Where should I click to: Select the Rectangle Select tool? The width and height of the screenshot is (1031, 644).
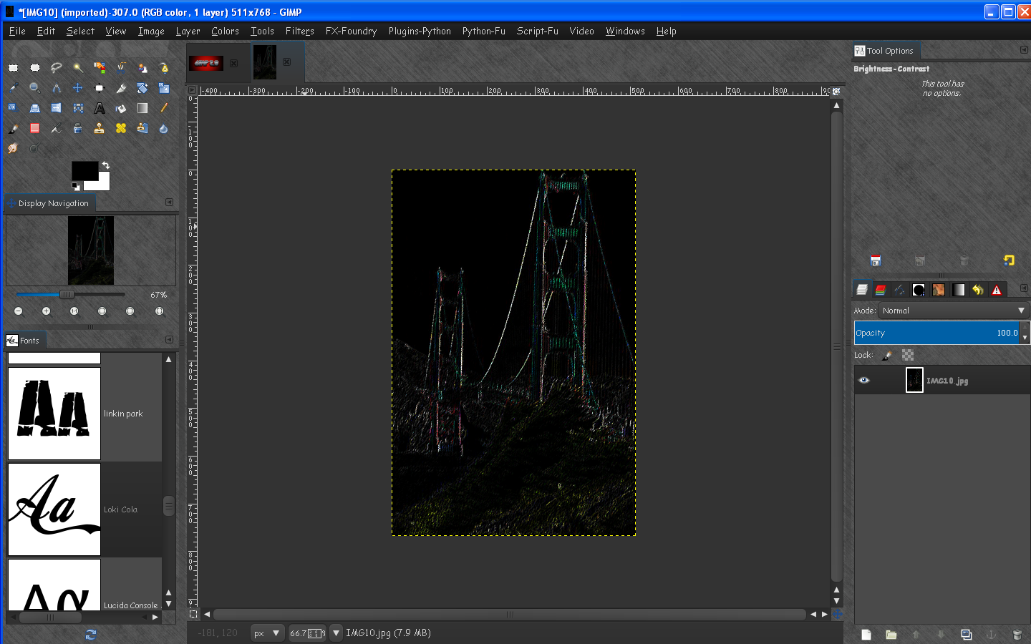point(13,67)
